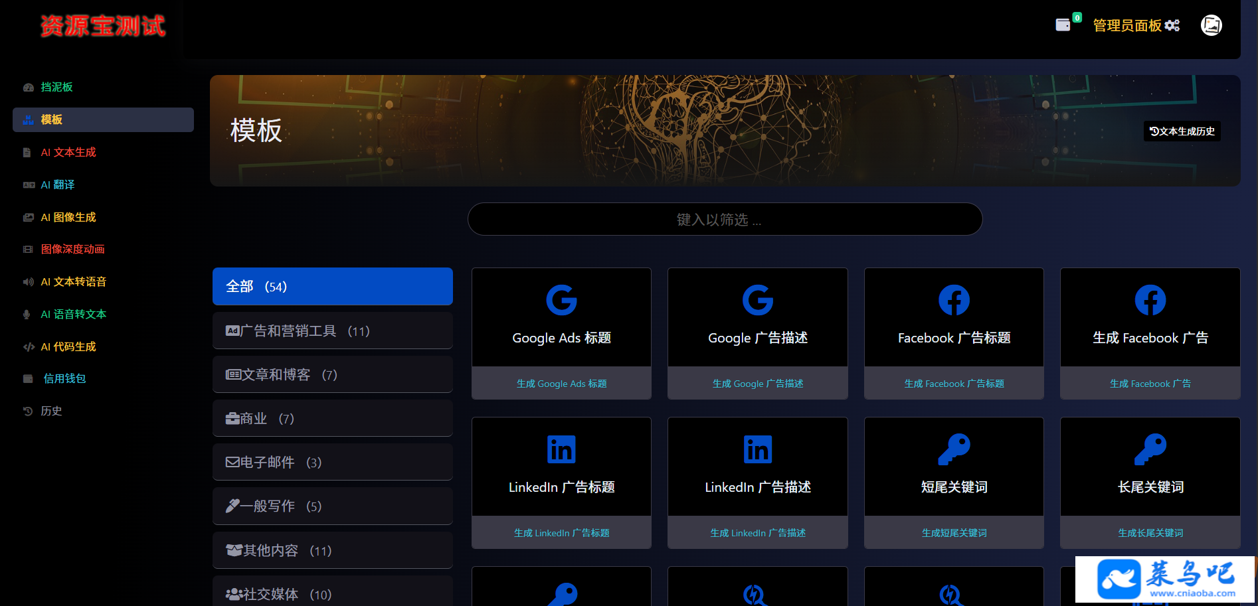Select 其他内容 (11) category
The image size is (1258, 606).
[333, 550]
